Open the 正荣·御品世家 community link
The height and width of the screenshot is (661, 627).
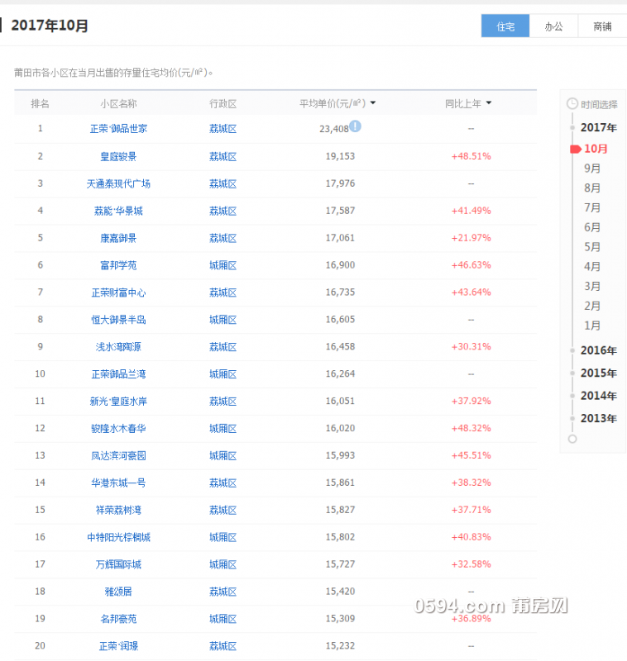click(x=118, y=129)
